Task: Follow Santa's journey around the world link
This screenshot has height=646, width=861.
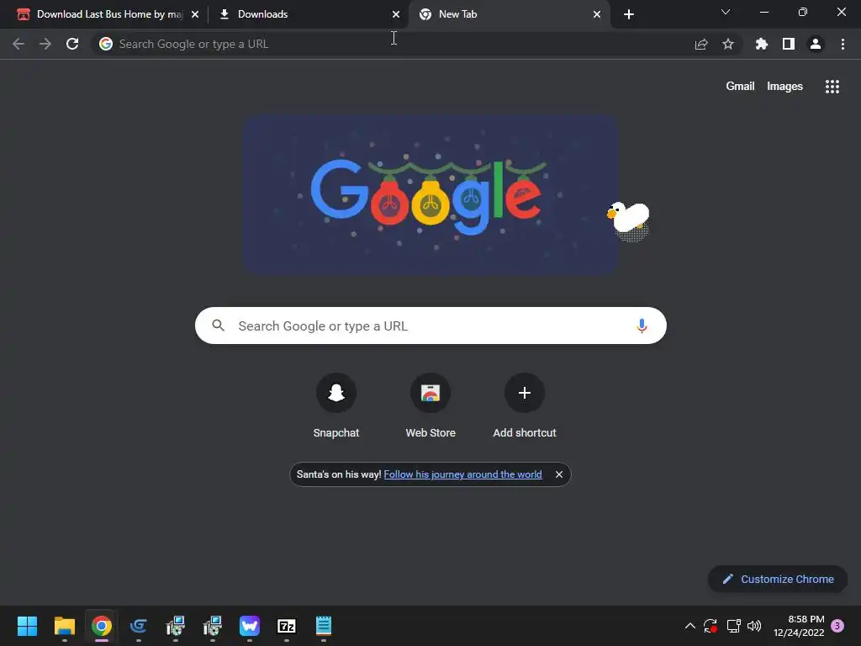Action: [463, 474]
